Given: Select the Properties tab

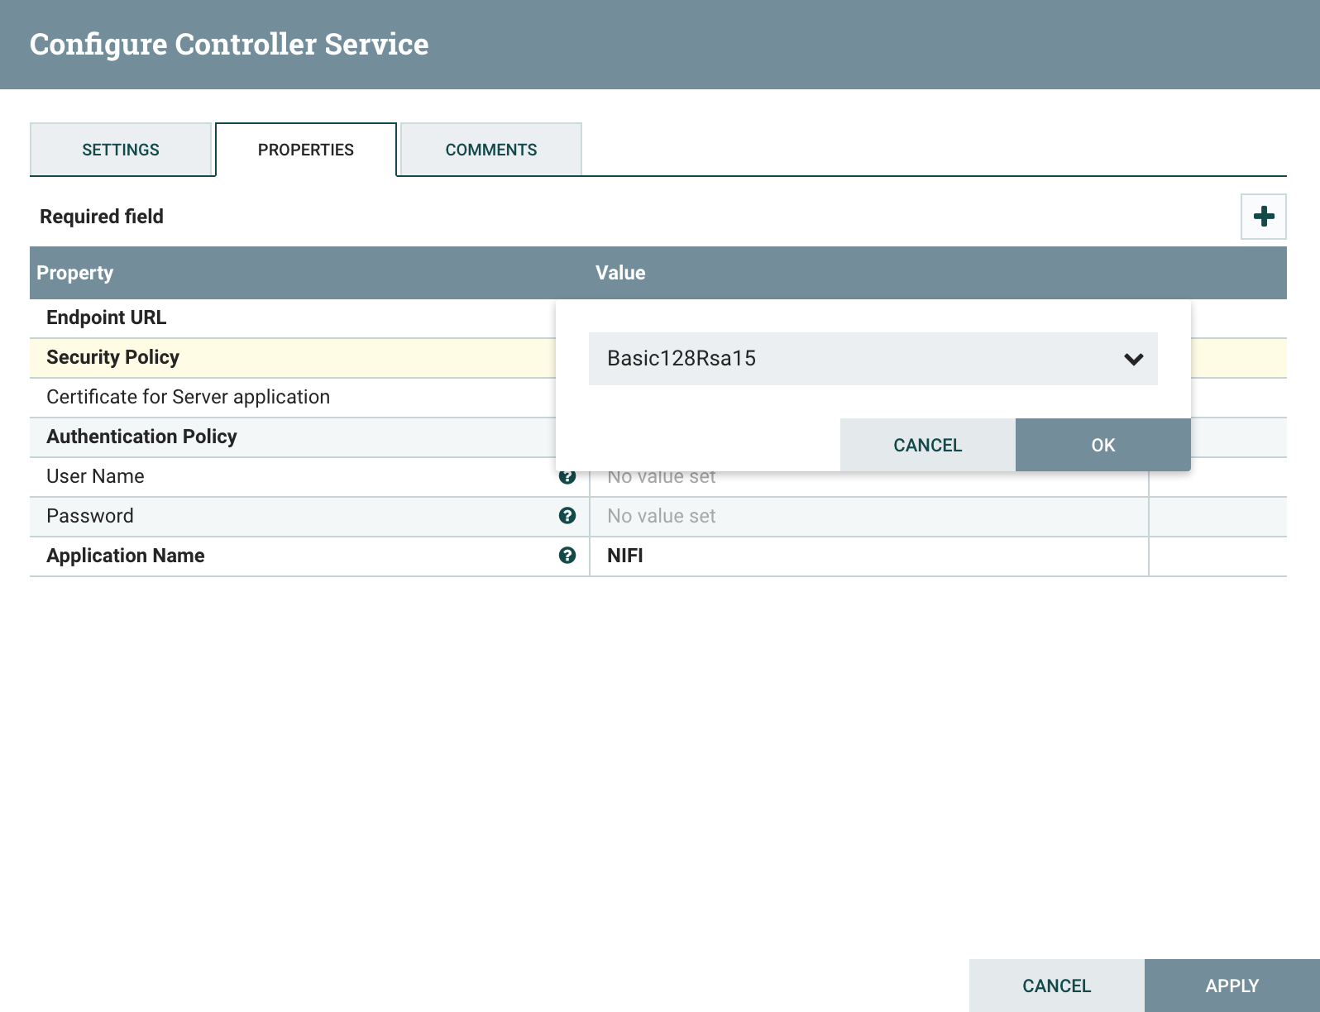Looking at the screenshot, I should coord(306,150).
